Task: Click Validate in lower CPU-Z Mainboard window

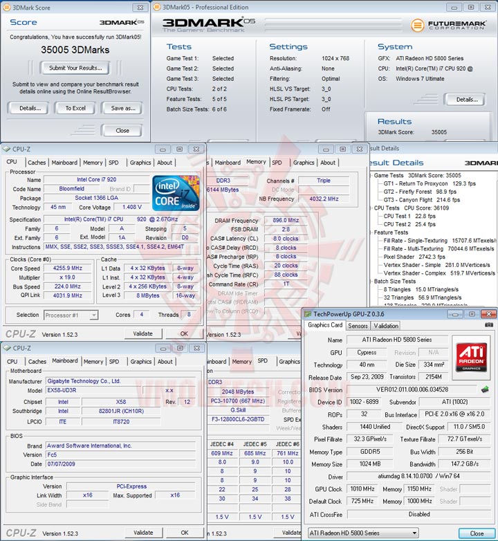Action: 143,533
